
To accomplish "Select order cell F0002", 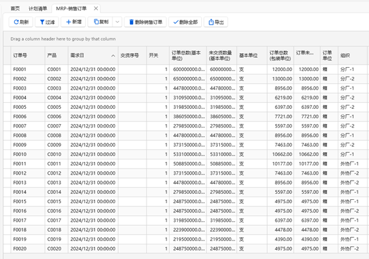I will pyautogui.click(x=28, y=79).
